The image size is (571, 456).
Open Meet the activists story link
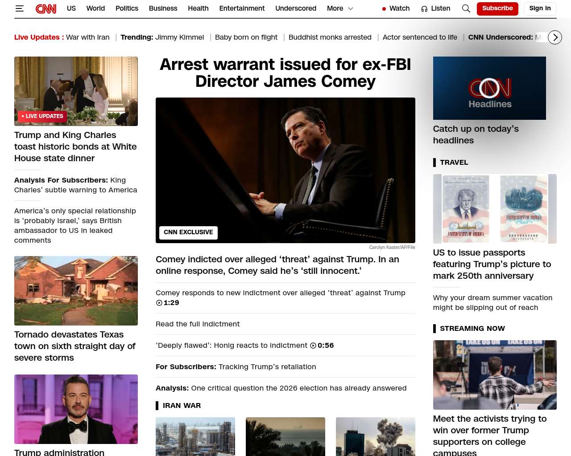[490, 435]
